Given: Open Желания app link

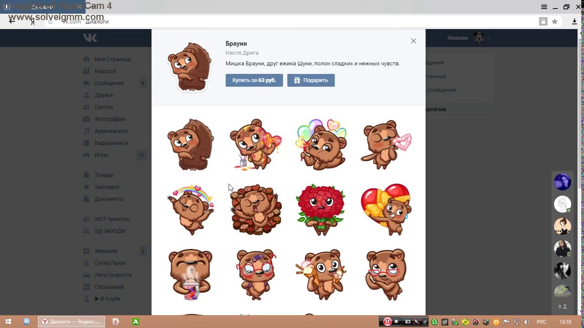Looking at the screenshot, I should [106, 251].
